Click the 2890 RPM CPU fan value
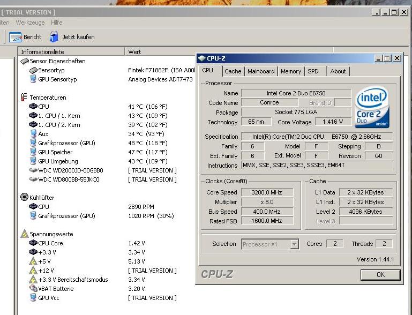Screen dimensions: 412x315 [141, 207]
